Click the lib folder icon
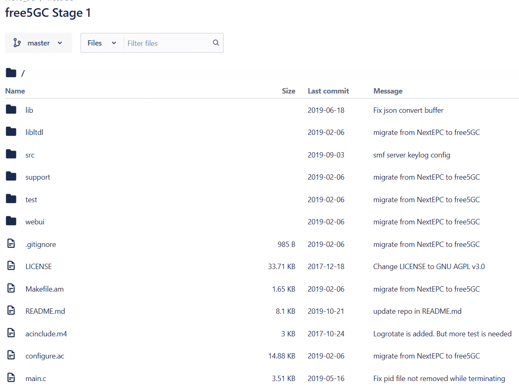 (11, 110)
